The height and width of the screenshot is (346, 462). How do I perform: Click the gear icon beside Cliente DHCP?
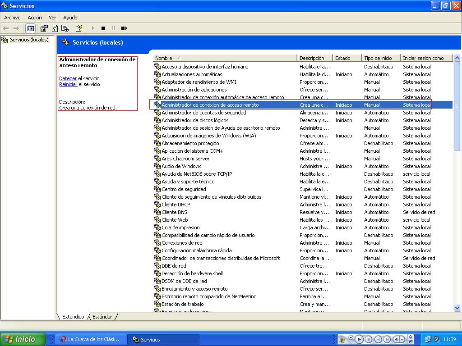pos(157,205)
